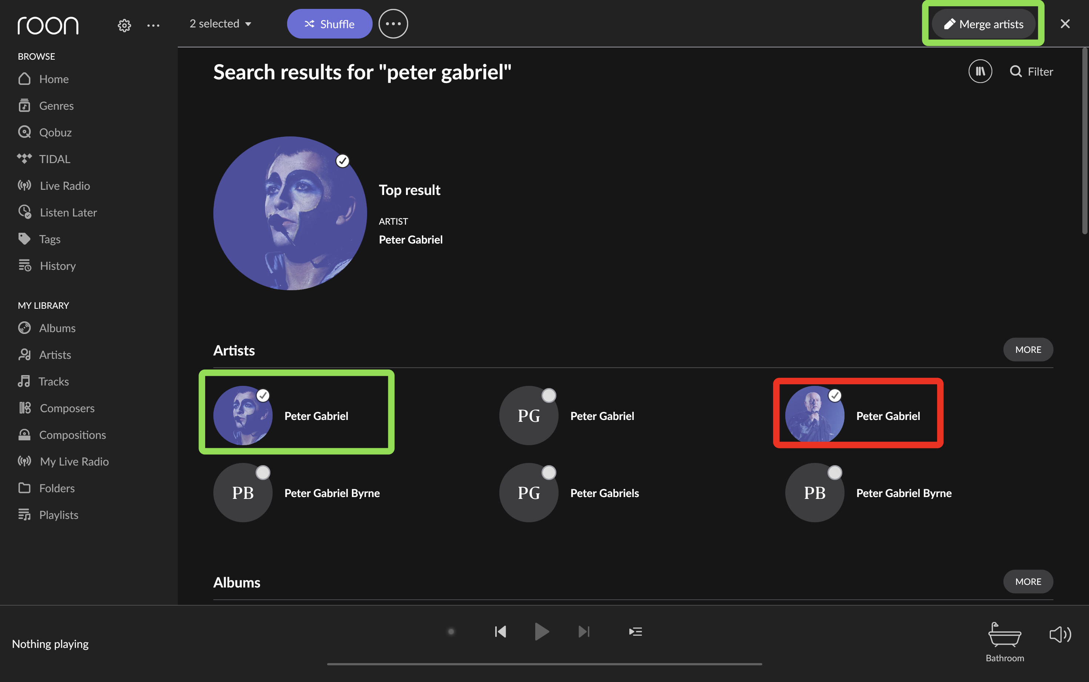
Task: Check the Peter Gabriels selection circle
Action: point(549,473)
